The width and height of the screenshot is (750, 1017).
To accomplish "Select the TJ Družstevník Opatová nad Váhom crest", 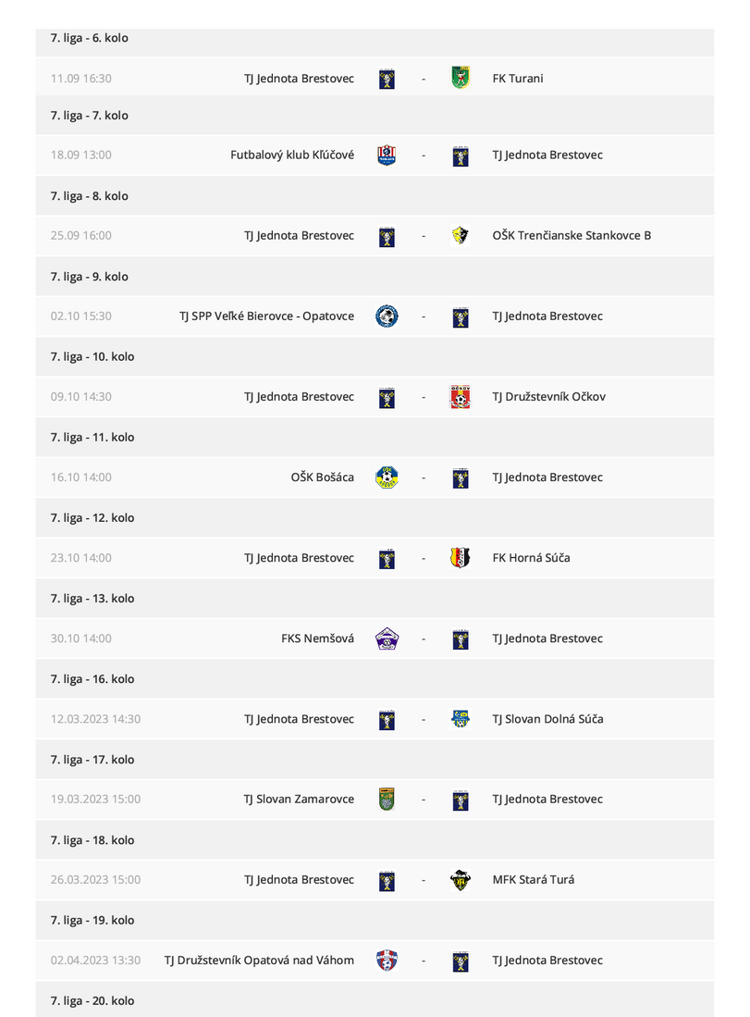I will point(387,960).
